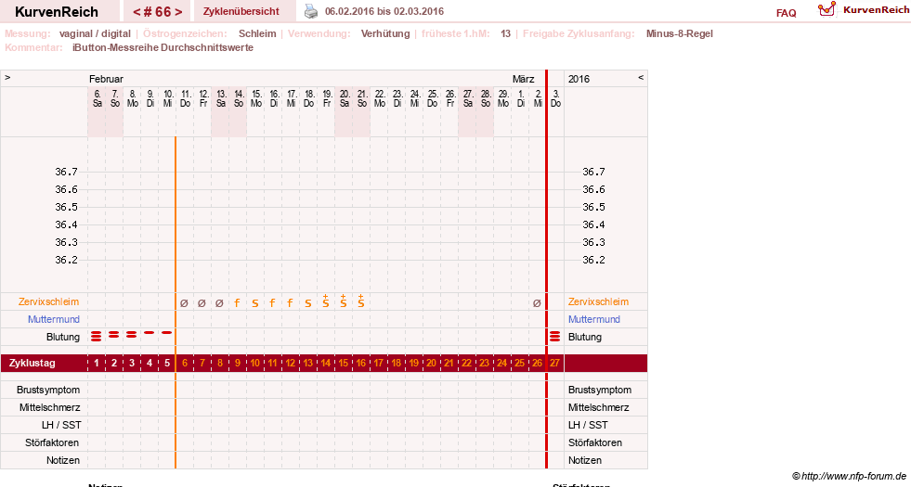The width and height of the screenshot is (911, 487).
Task: Click the light bleeding mark on cycle day 5
Action: [x=167, y=333]
